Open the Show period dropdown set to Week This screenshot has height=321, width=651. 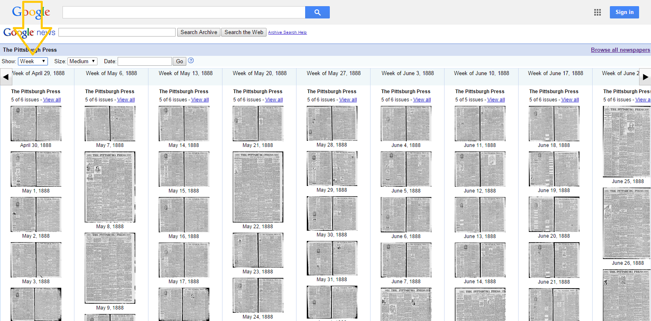(33, 61)
